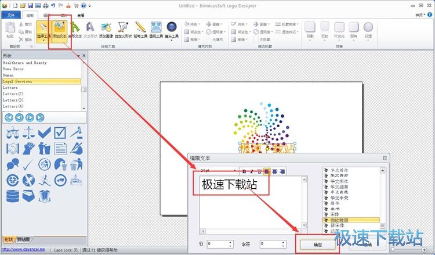Select the 添加文本 (Add text) tool
This screenshot has height=255, width=435.
click(60, 31)
